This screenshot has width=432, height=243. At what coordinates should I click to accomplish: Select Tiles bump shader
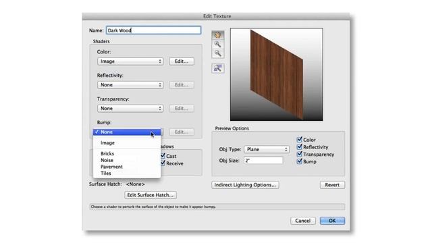[127, 173]
